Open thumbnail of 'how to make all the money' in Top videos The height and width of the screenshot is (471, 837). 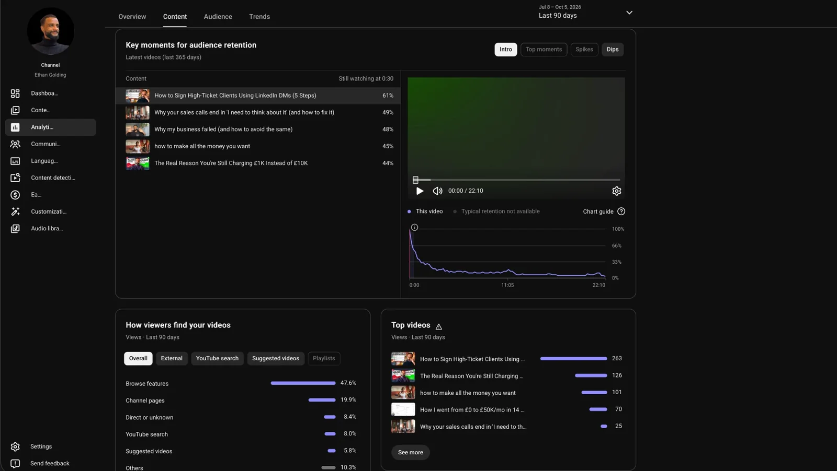pos(403,393)
